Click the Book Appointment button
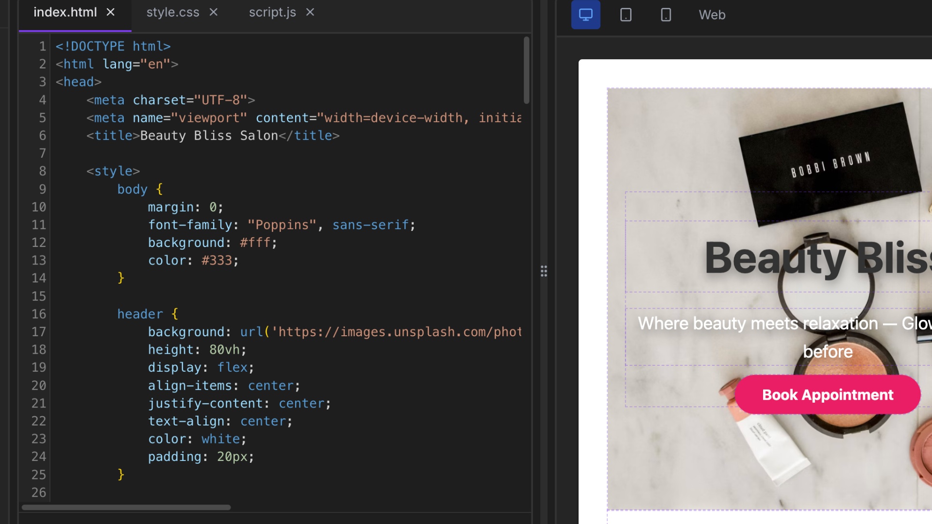Image resolution: width=932 pixels, height=524 pixels. point(827,394)
